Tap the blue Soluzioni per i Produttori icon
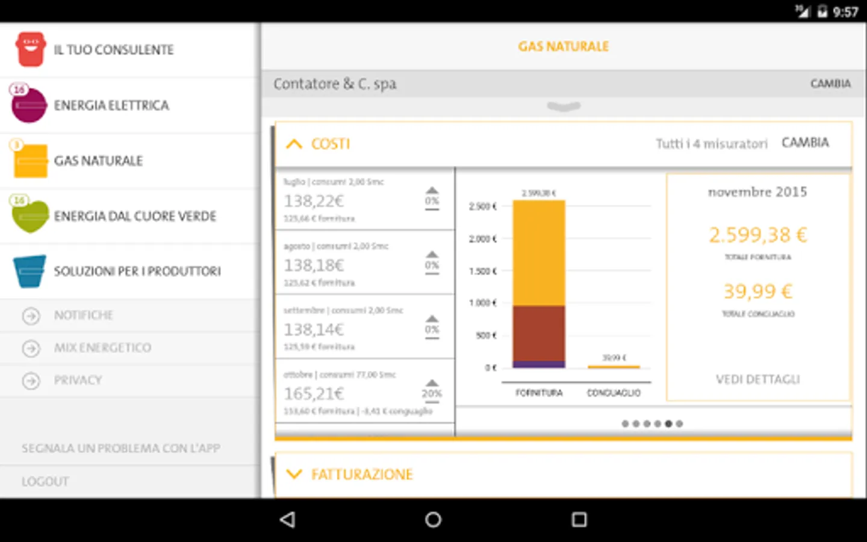Screen dimensions: 867x542 30,271
